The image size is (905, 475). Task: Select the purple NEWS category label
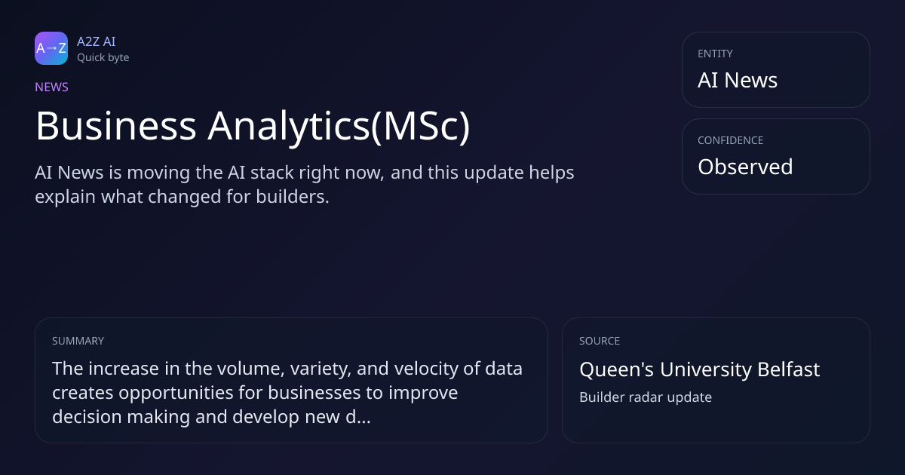51,87
